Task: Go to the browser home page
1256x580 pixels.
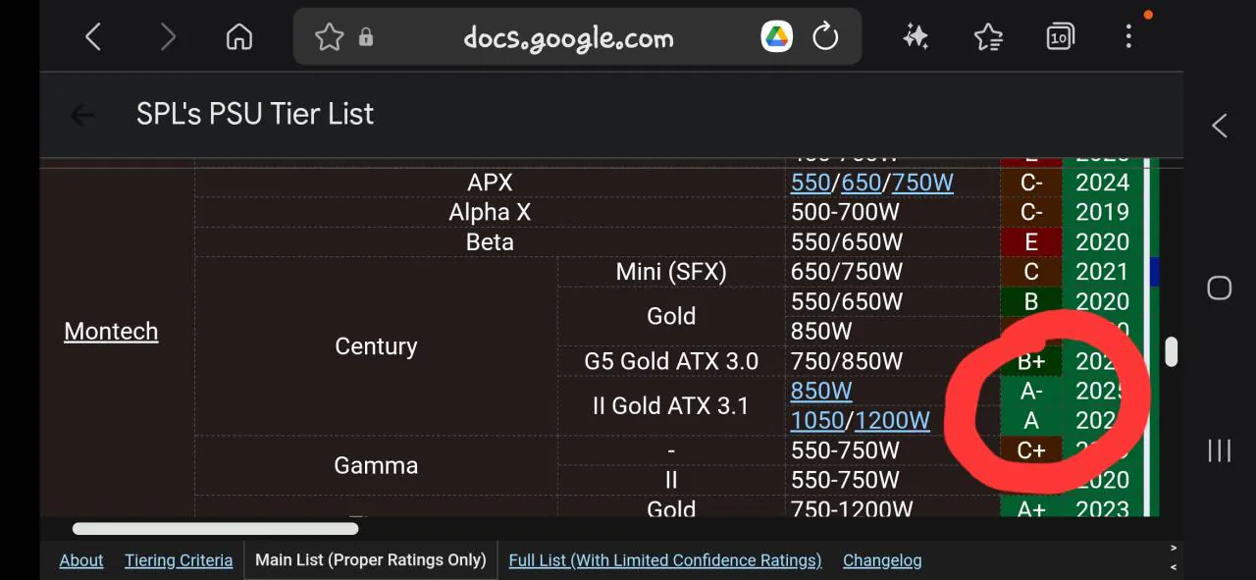Action: [238, 36]
